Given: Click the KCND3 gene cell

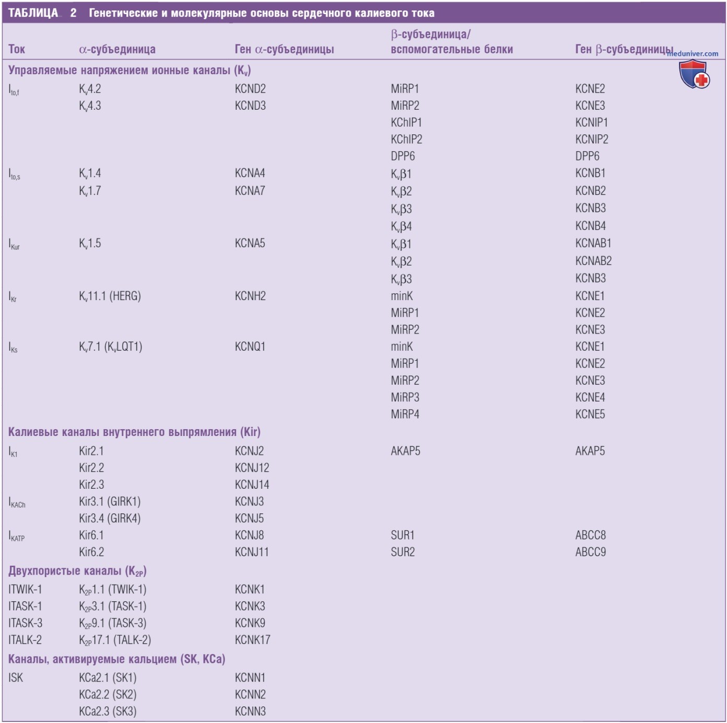Looking at the screenshot, I should pos(250,106).
